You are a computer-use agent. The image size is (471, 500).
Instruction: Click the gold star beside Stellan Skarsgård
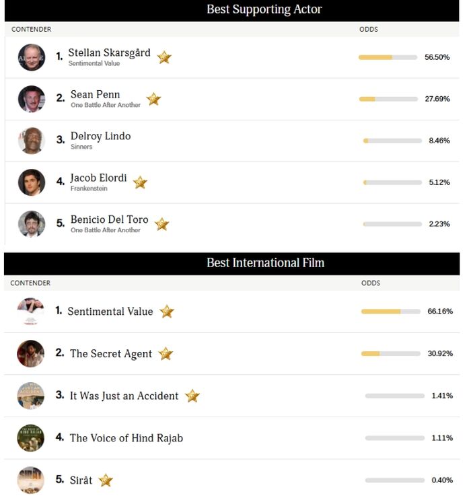coord(164,58)
